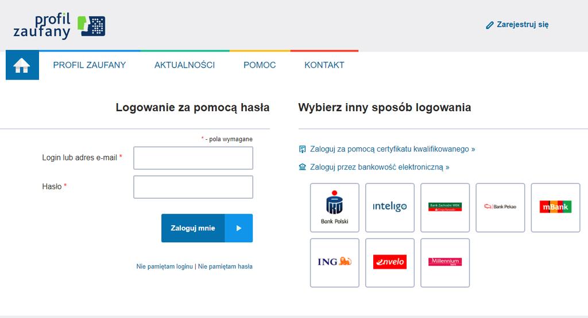
Task: Click Nie pamiętam loginu link
Action: pyautogui.click(x=165, y=266)
